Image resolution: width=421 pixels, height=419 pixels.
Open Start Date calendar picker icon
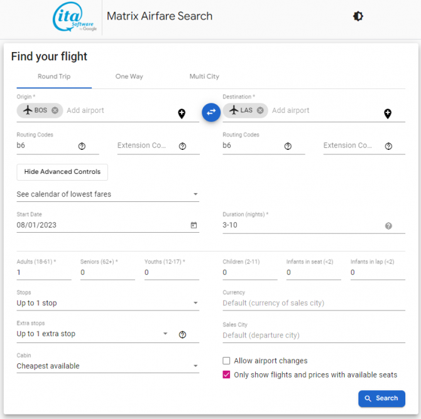coord(194,225)
